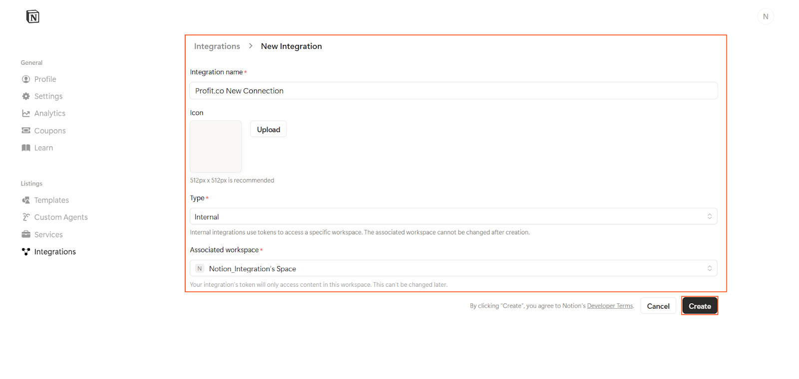Click the Learn book icon
The image size is (799, 379).
tap(26, 148)
